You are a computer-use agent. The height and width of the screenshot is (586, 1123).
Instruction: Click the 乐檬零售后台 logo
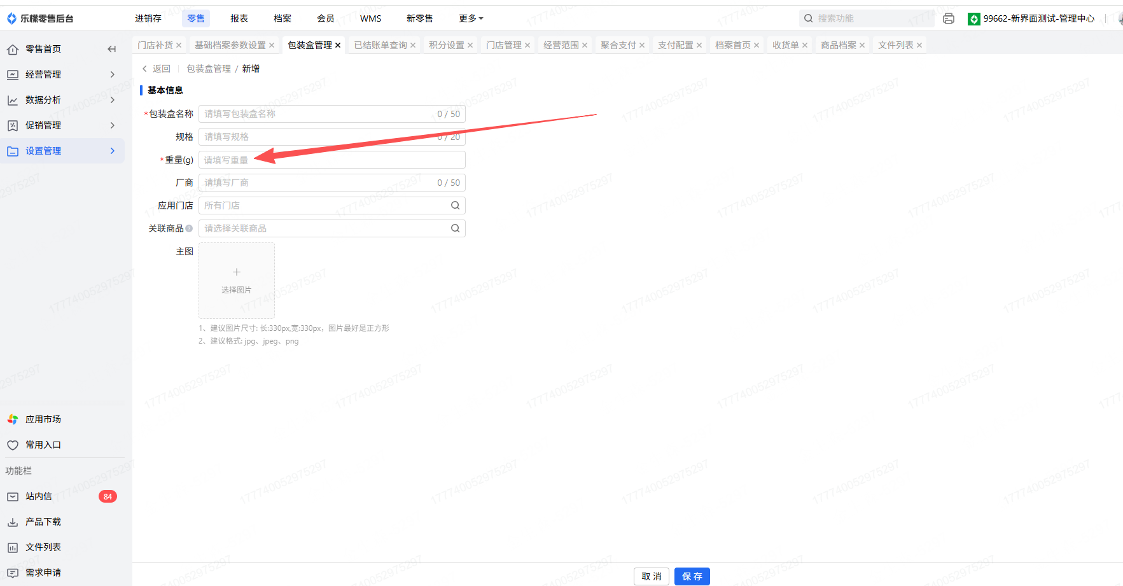(x=40, y=18)
